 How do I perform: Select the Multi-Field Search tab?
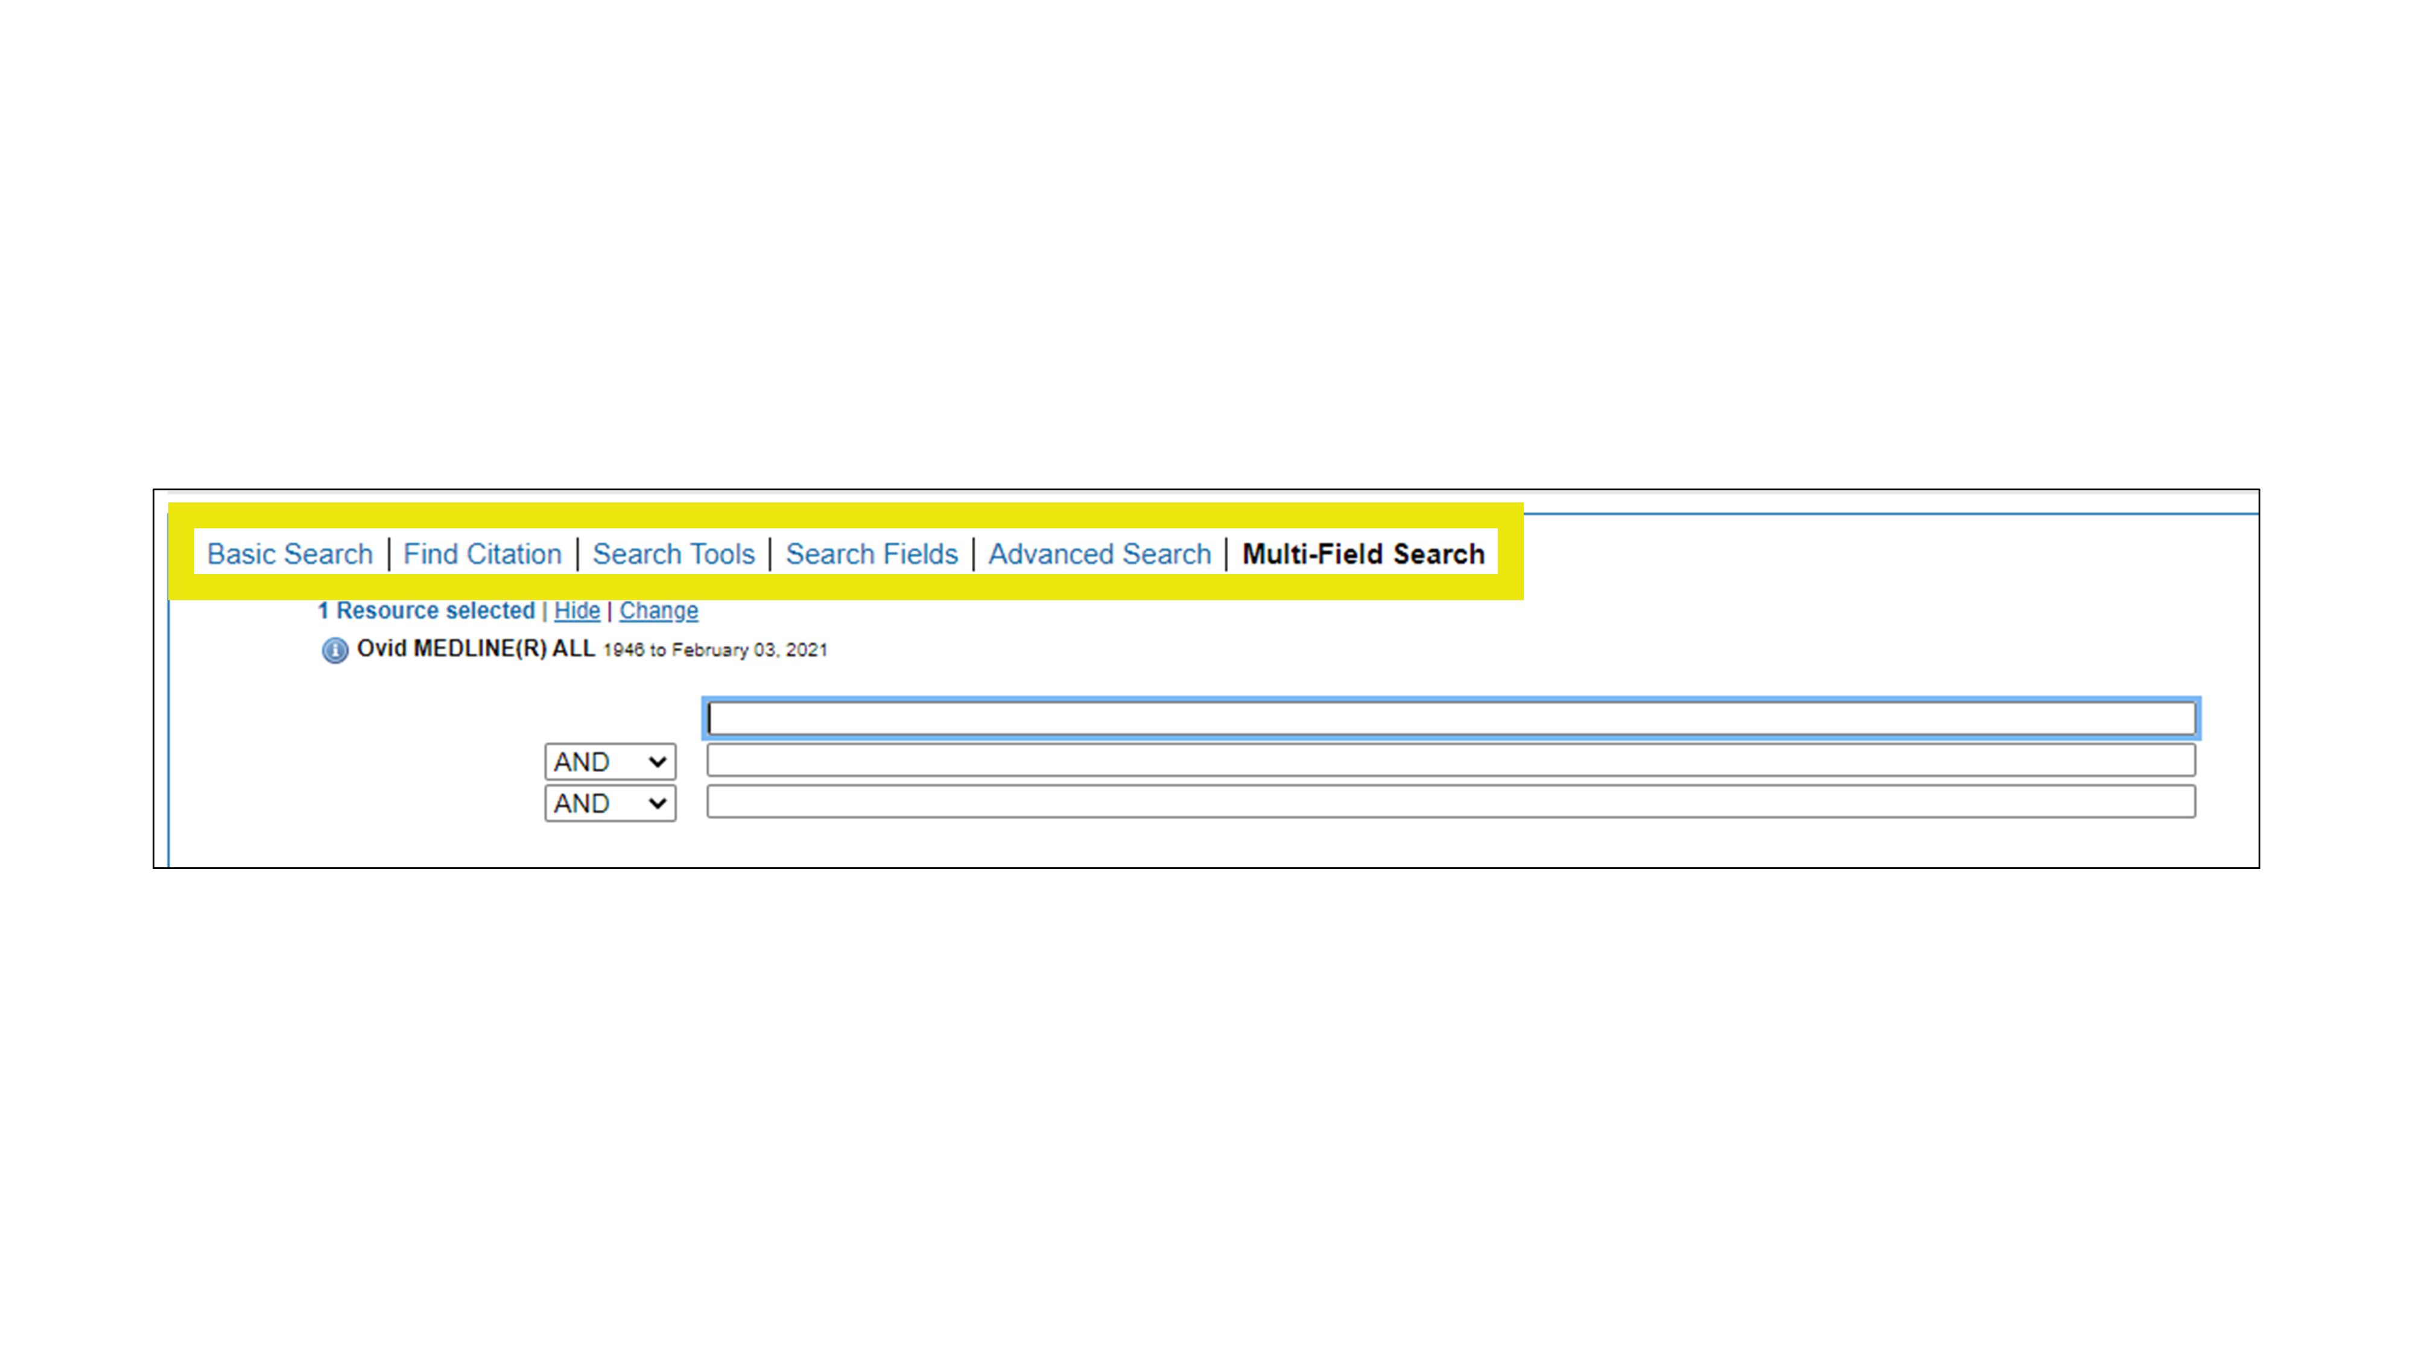pyautogui.click(x=1363, y=554)
